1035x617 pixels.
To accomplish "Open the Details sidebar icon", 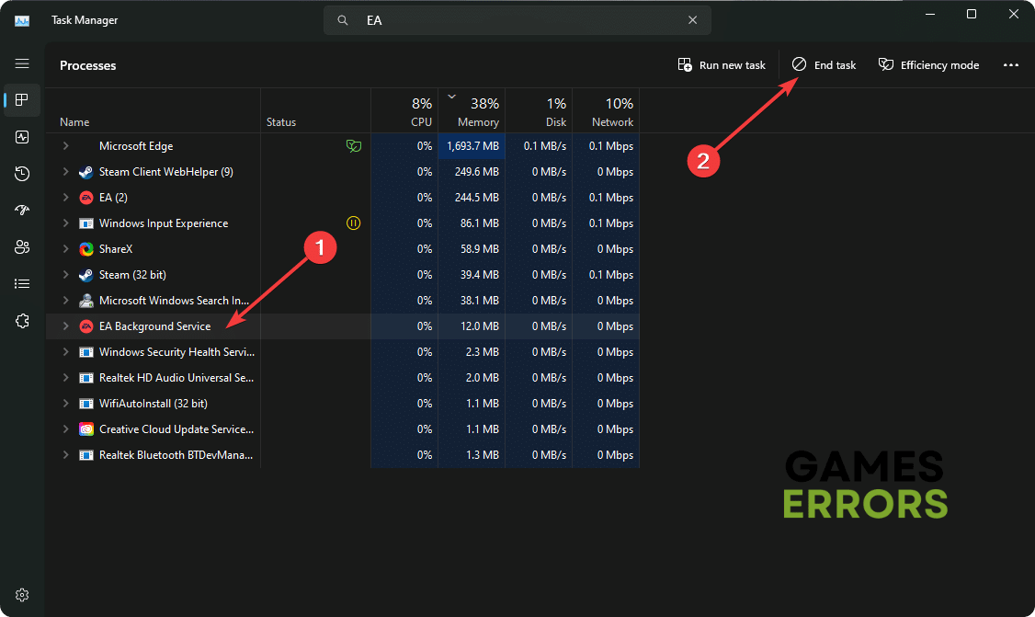I will tap(22, 284).
